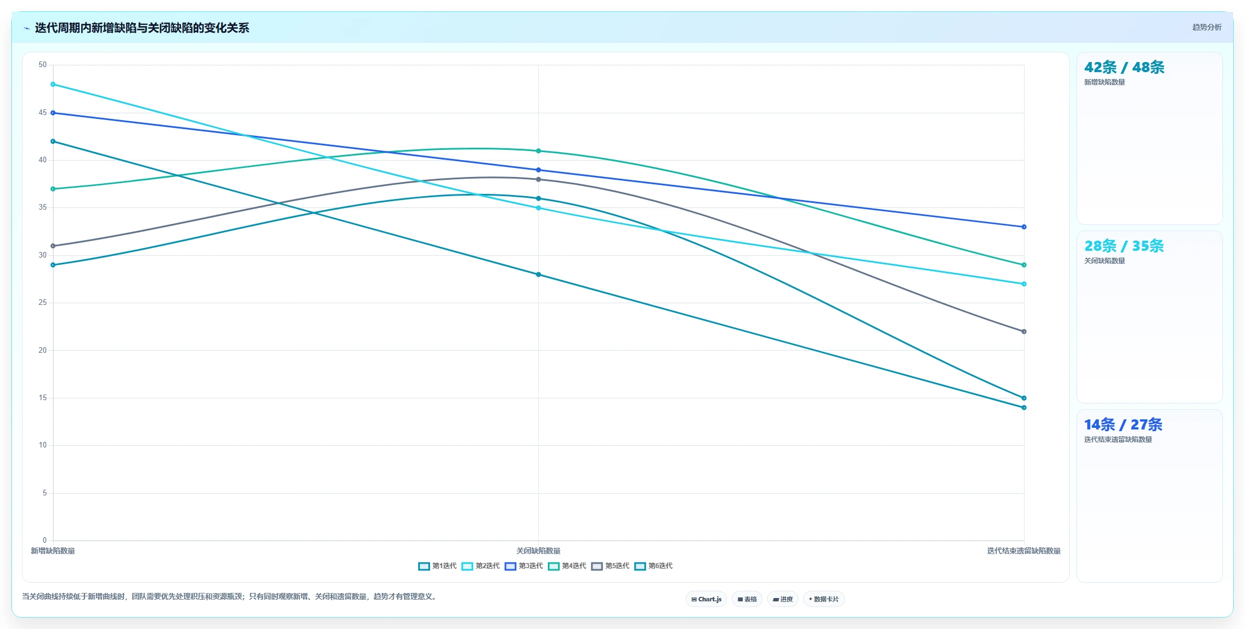1245x629 pixels.
Task: Click the light cyan point at 35 on 关闭缺陷数量
Action: click(538, 208)
